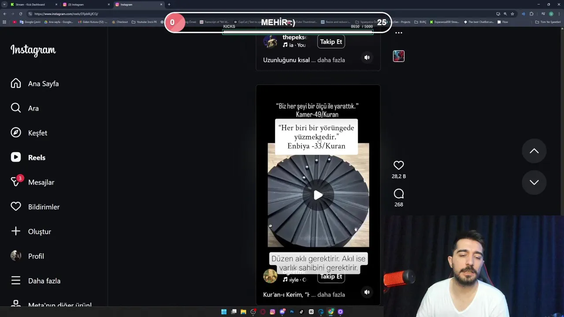Open the Kur'an reel author's avatar
Screen dimensions: 564x317
coord(270,276)
